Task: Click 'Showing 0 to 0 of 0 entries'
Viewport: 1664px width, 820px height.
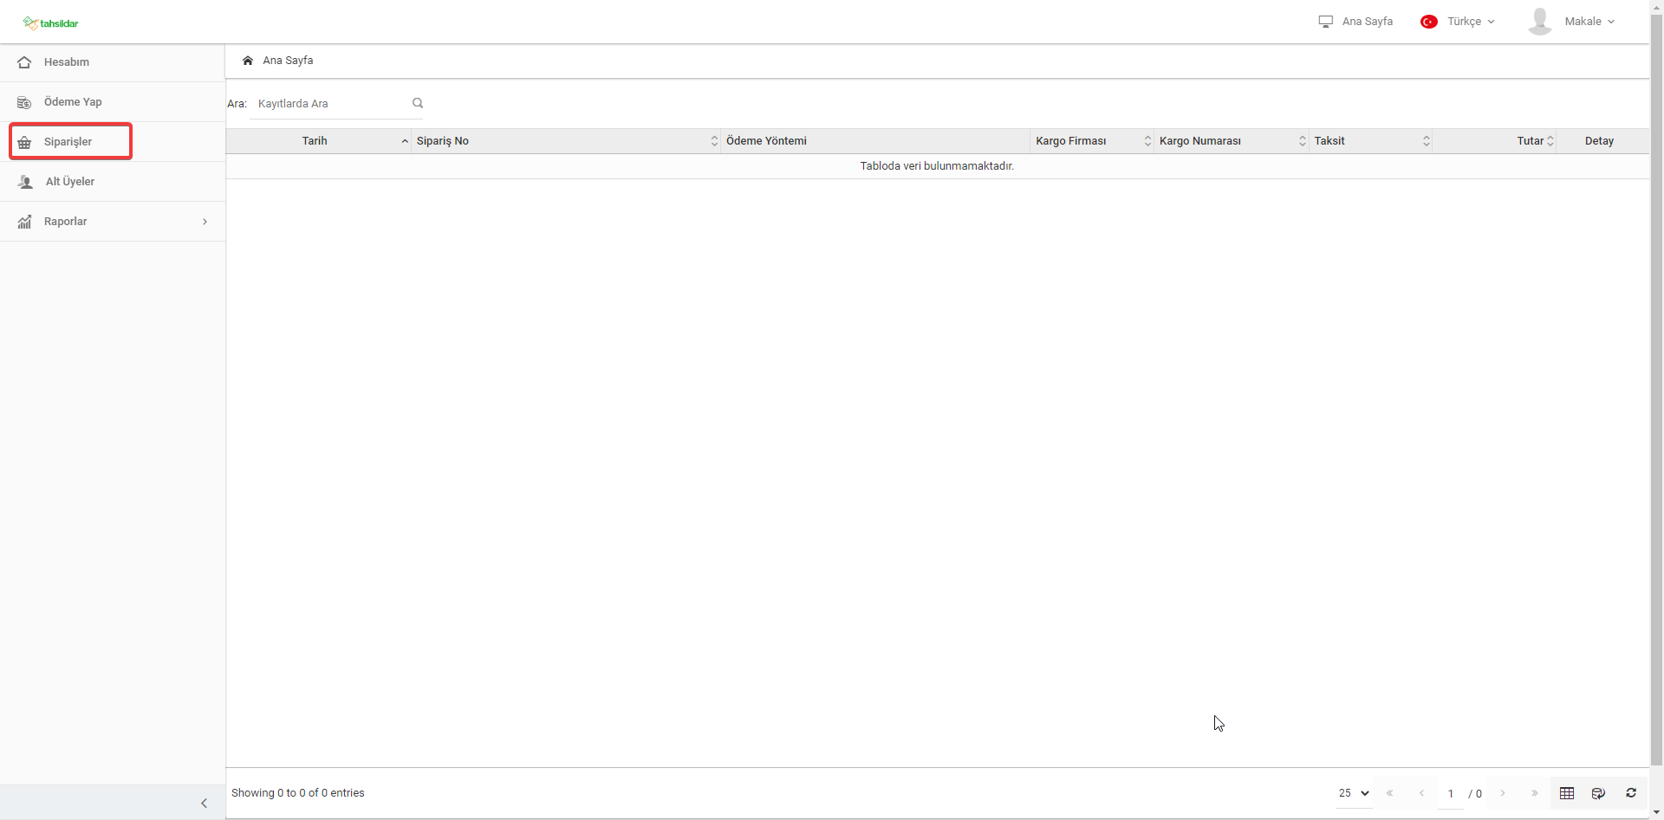Action: tap(298, 793)
